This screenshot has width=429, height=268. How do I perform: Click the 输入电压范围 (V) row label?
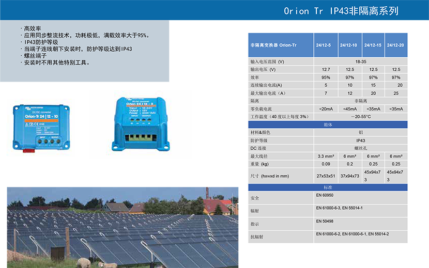click(268, 61)
